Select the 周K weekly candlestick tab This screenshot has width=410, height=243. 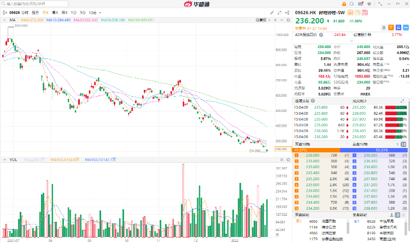click(55, 13)
